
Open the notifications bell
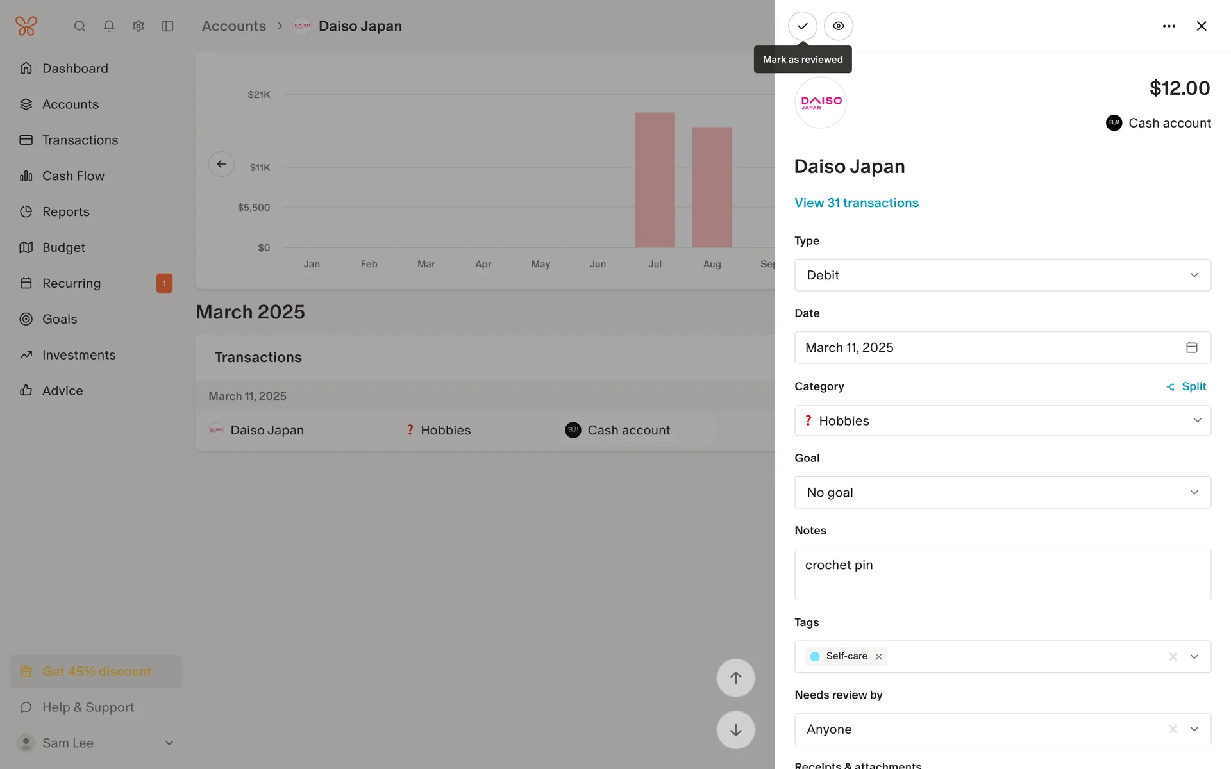tap(109, 26)
